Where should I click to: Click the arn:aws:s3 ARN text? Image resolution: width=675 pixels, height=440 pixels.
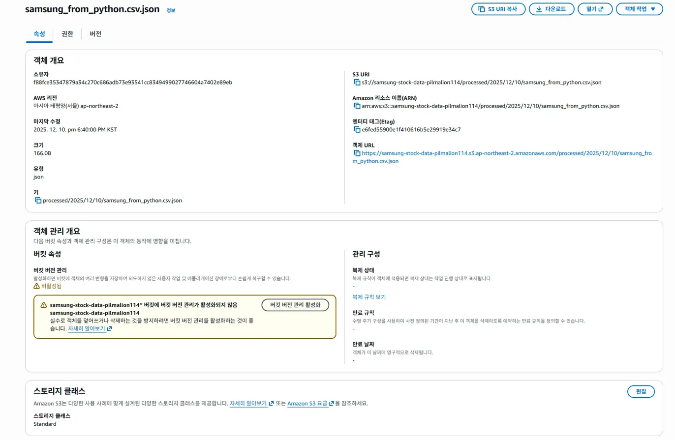coord(491,106)
